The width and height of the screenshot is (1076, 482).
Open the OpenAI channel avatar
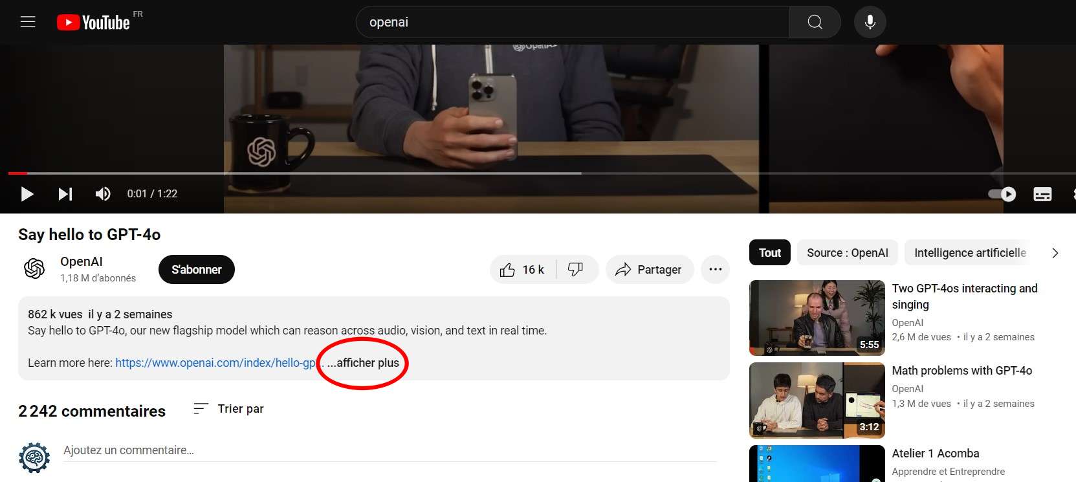coord(34,268)
